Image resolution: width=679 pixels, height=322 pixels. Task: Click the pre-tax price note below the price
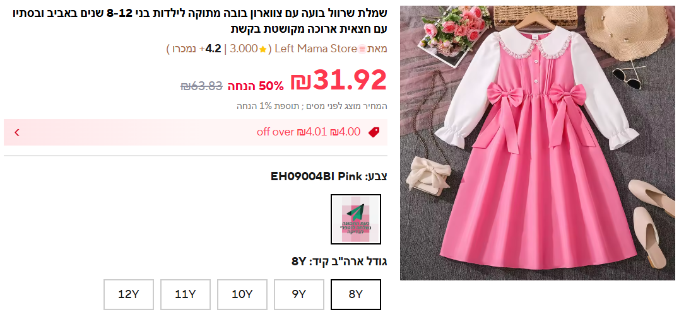tap(312, 106)
